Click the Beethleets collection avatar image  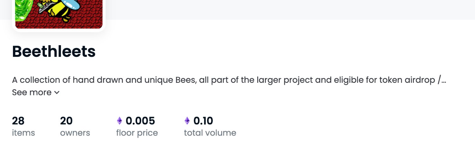(x=59, y=14)
